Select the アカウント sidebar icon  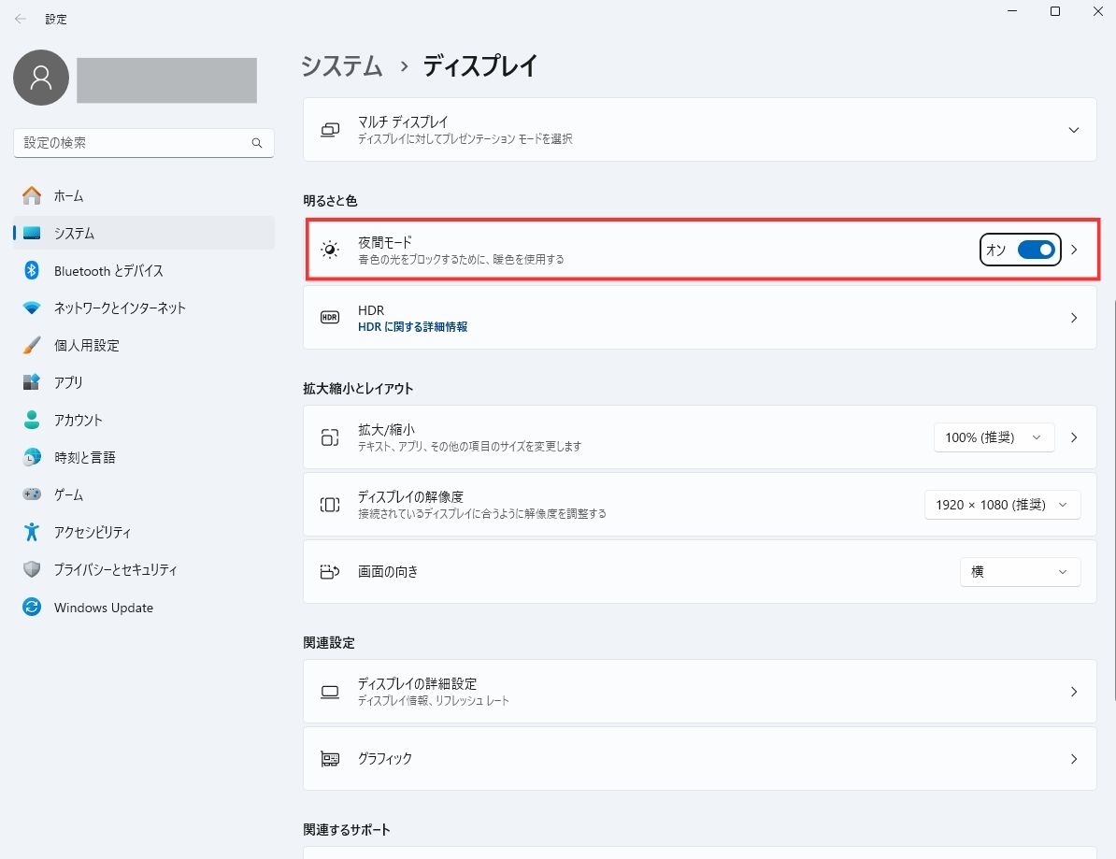(31, 420)
